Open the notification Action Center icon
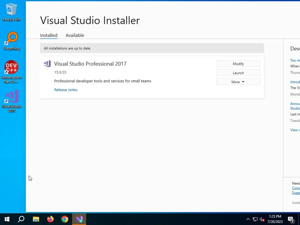Screen dimensions: 300x225 tap(291, 219)
